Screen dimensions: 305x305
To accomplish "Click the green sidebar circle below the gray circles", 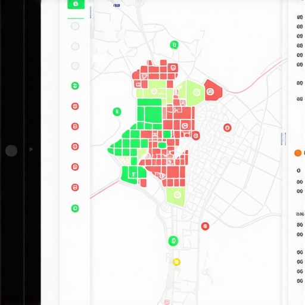I will pyautogui.click(x=75, y=86).
